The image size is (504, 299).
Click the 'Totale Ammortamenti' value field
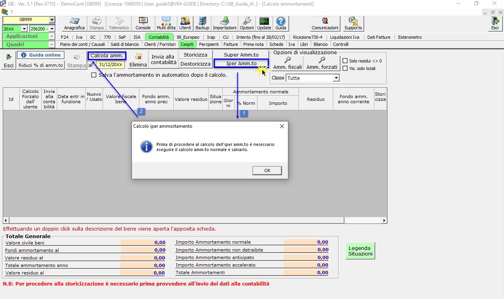[306, 273]
